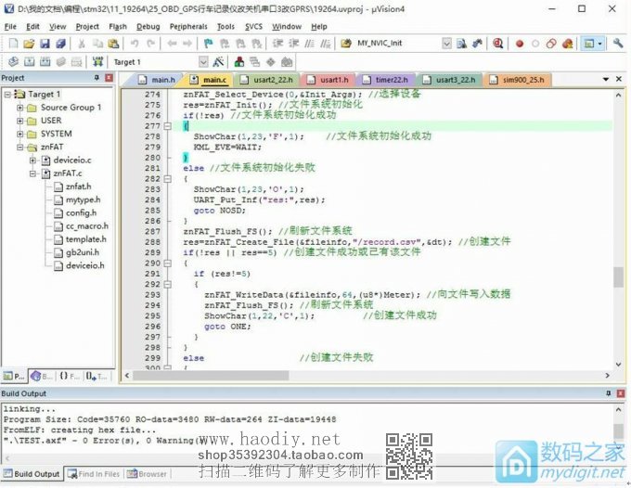Open the Peripherals menu
This screenshot has height=488, width=631.
[x=188, y=27]
